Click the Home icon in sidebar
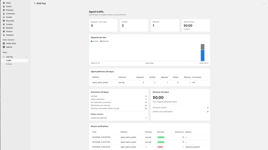The height and width of the screenshot is (150, 268). [4, 3]
